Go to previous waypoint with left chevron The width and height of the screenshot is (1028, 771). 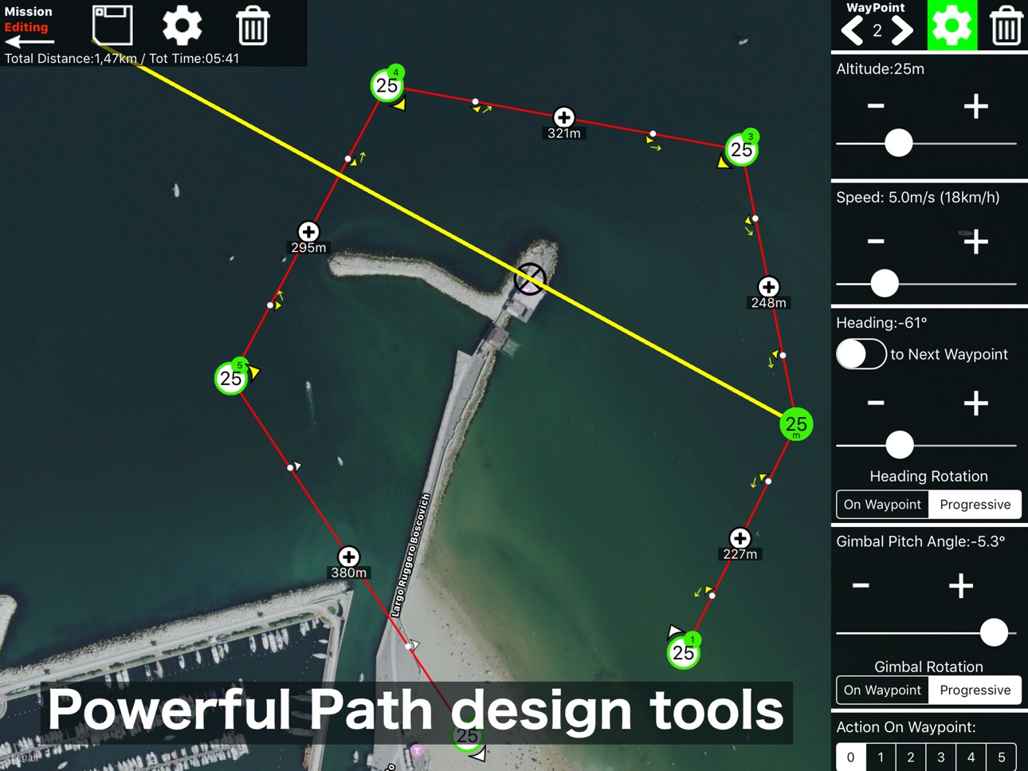coord(853,31)
